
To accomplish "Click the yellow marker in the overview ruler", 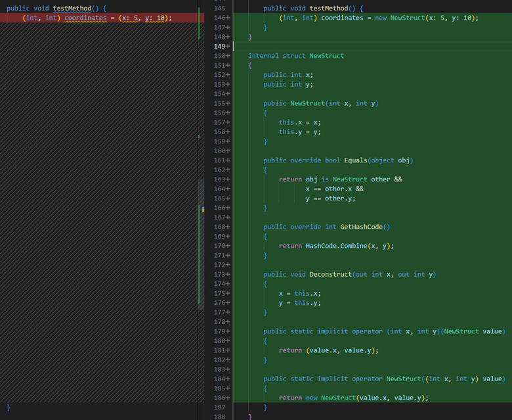I will (203, 209).
